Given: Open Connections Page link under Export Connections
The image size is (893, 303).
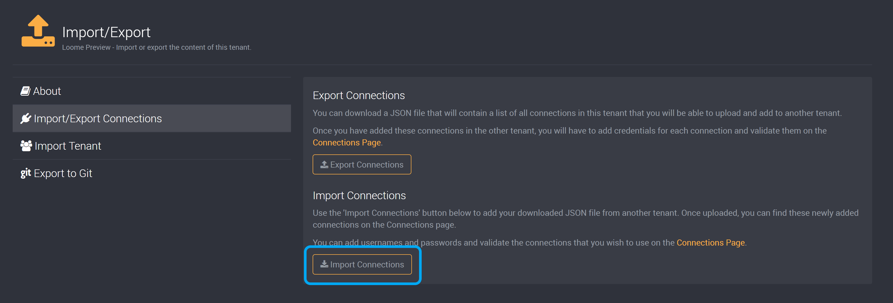Looking at the screenshot, I should (x=347, y=143).
